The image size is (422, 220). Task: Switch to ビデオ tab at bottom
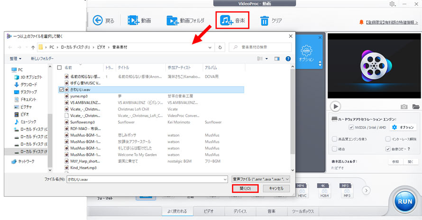tap(209, 211)
